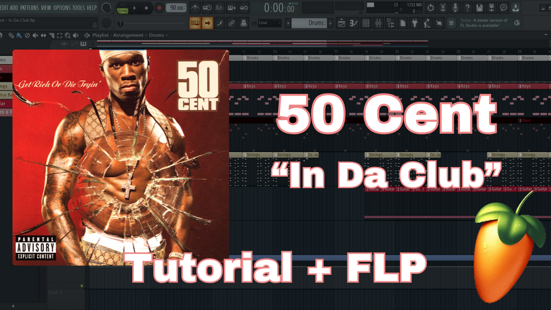Open the Browser view button
The width and height of the screenshot is (551, 310).
(x=390, y=23)
